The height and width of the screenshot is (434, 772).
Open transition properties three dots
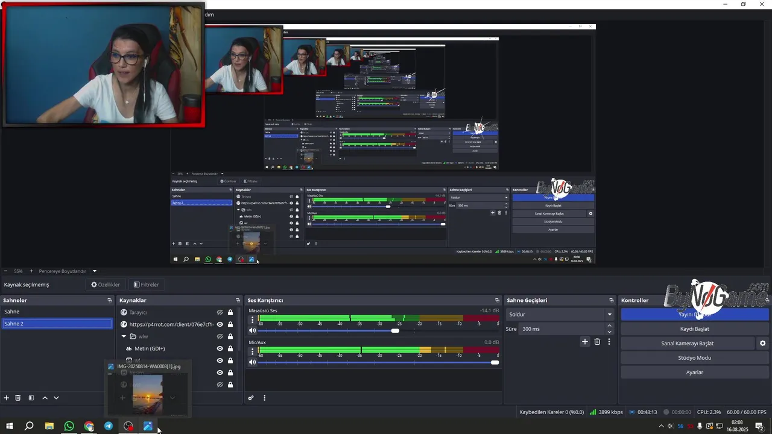click(x=609, y=342)
